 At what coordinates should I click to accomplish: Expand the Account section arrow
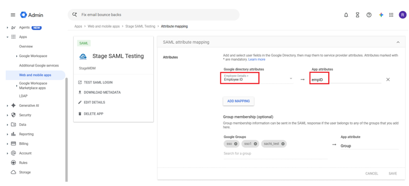click(x=7, y=153)
